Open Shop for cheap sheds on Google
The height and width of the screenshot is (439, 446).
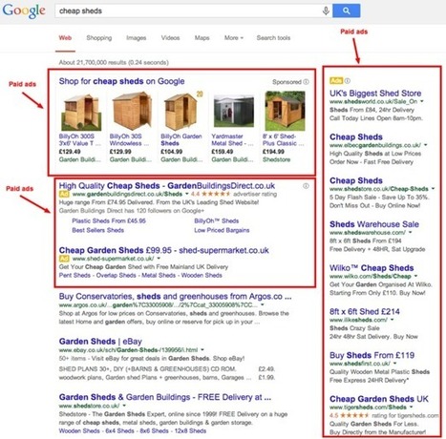pos(121,81)
